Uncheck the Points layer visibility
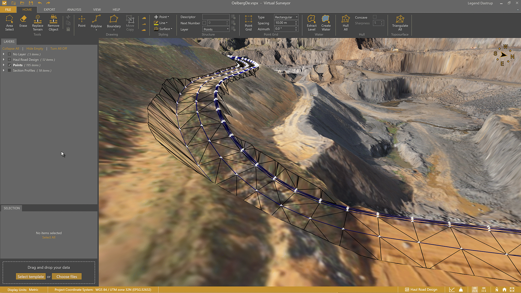This screenshot has width=521, height=293. click(9, 65)
